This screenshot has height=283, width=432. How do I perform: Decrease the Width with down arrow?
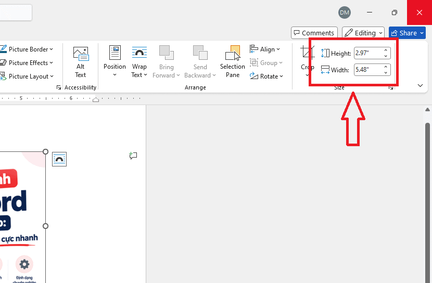coord(386,72)
